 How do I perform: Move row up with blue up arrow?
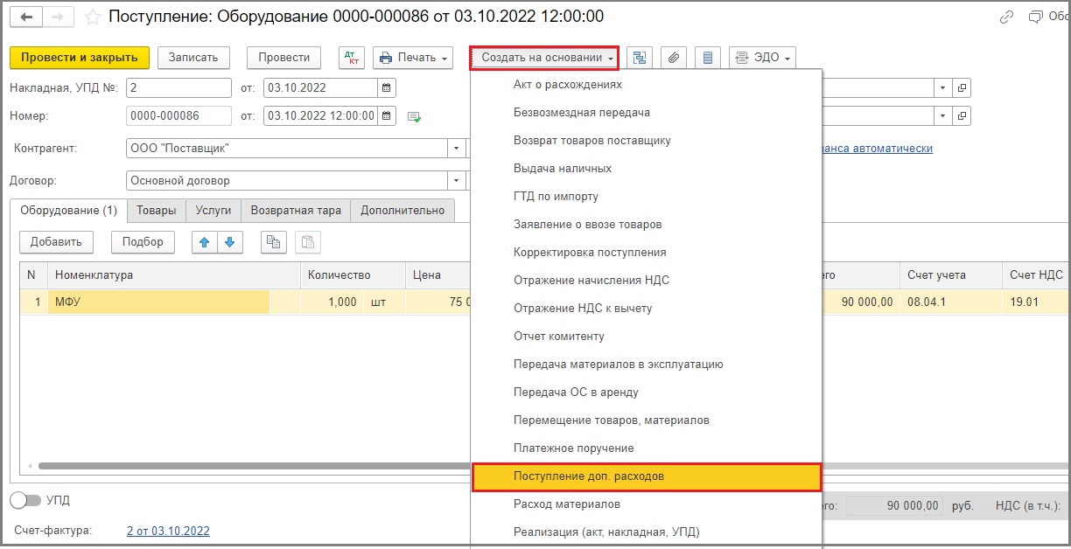pyautogui.click(x=205, y=242)
